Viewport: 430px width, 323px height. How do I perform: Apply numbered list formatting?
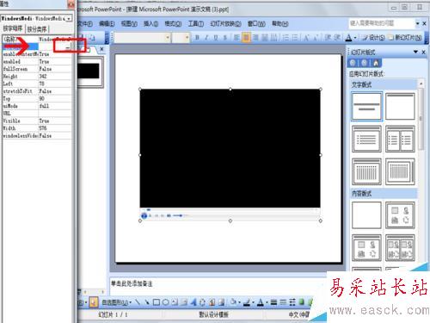pos(286,38)
